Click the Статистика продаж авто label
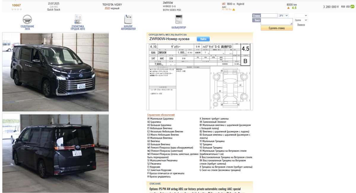Image resolution: width=356 pixels, height=193 pixels. coord(78,28)
